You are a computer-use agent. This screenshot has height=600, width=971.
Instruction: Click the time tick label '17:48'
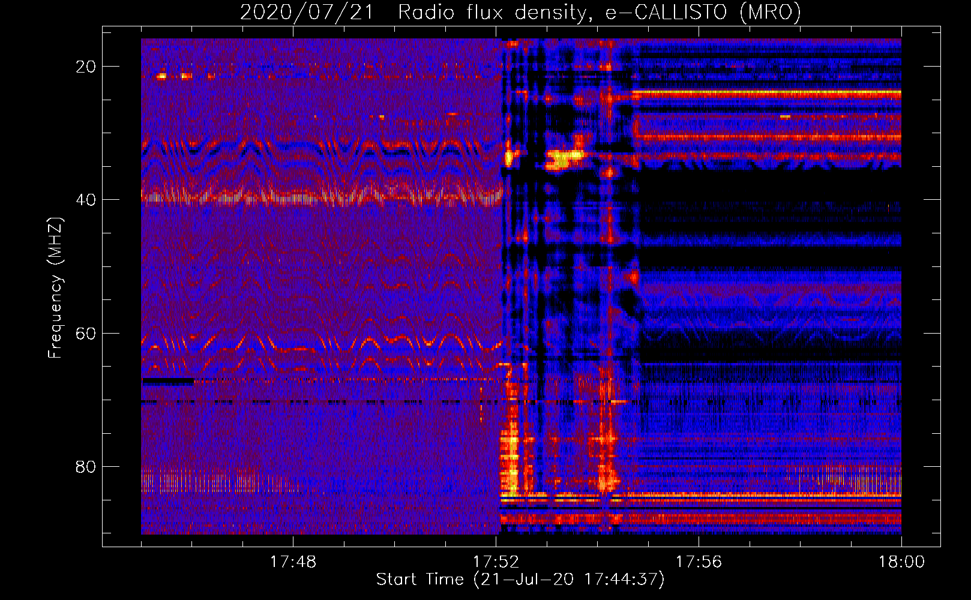(293, 562)
